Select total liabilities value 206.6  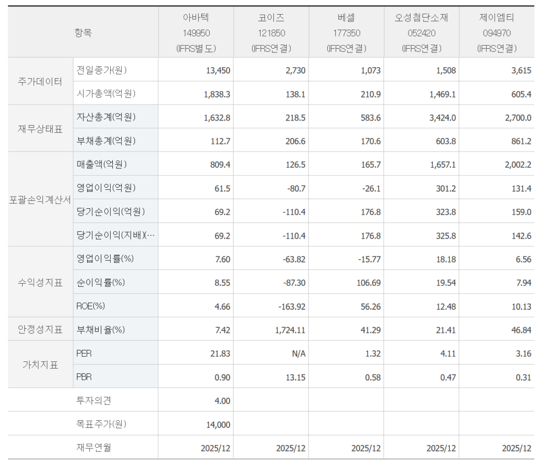295,142
